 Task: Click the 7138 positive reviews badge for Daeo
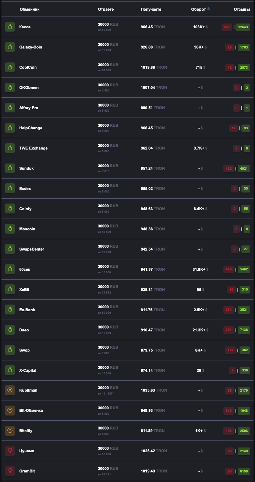[244, 330]
